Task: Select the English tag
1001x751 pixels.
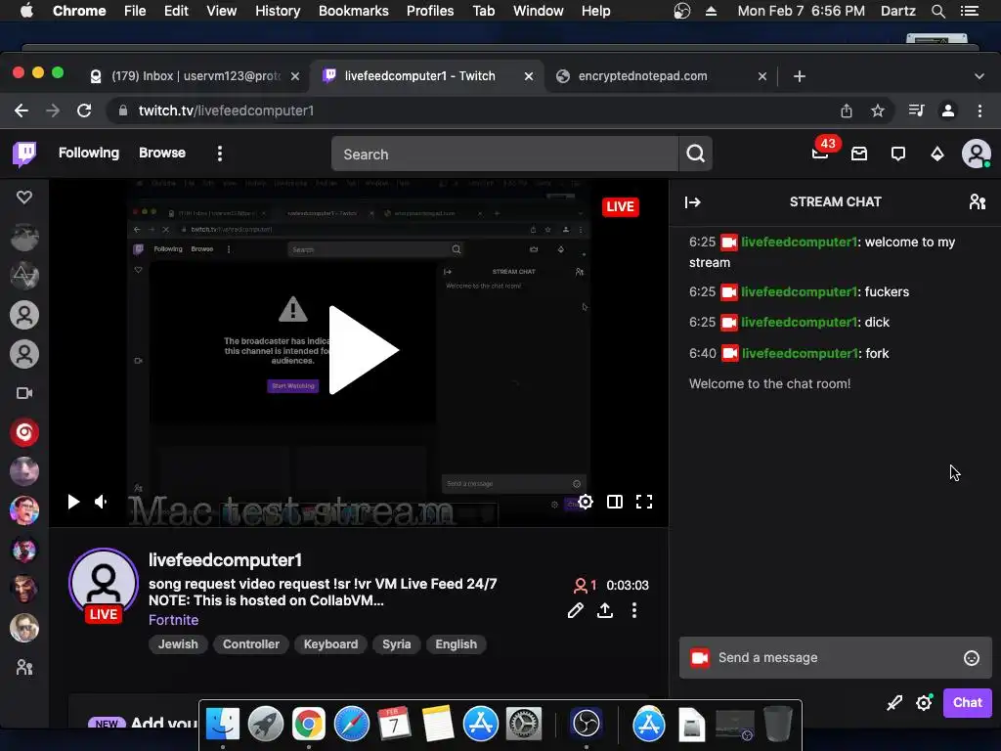Action: tap(456, 644)
